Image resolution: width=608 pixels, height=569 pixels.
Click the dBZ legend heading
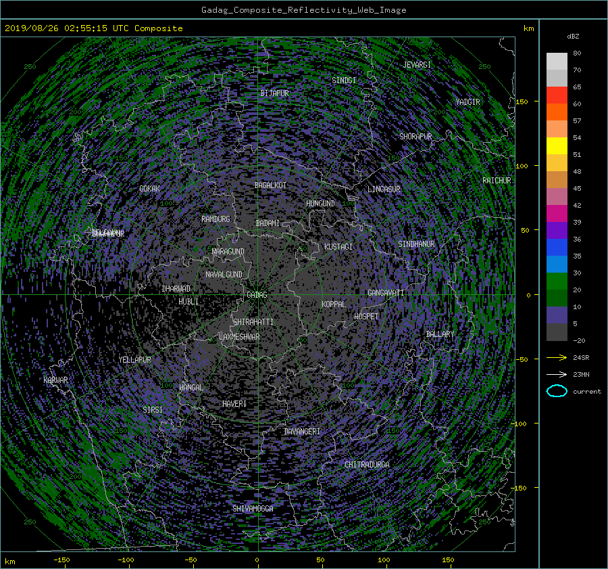click(573, 37)
